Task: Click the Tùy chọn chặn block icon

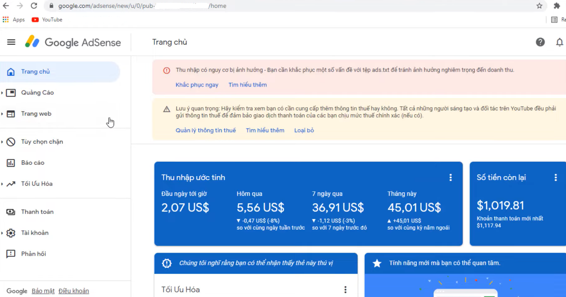Action: [11, 142]
